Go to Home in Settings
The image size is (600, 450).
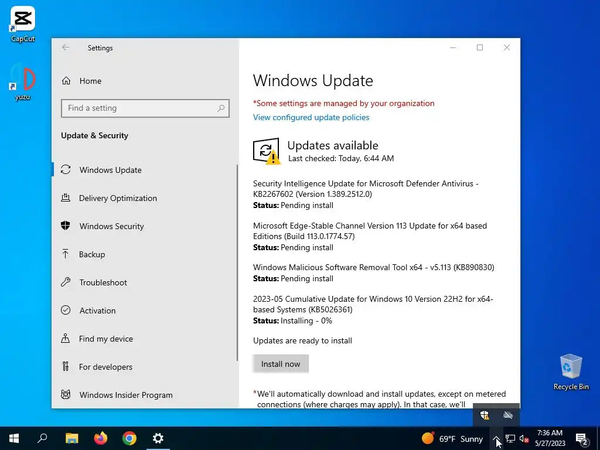[90, 81]
